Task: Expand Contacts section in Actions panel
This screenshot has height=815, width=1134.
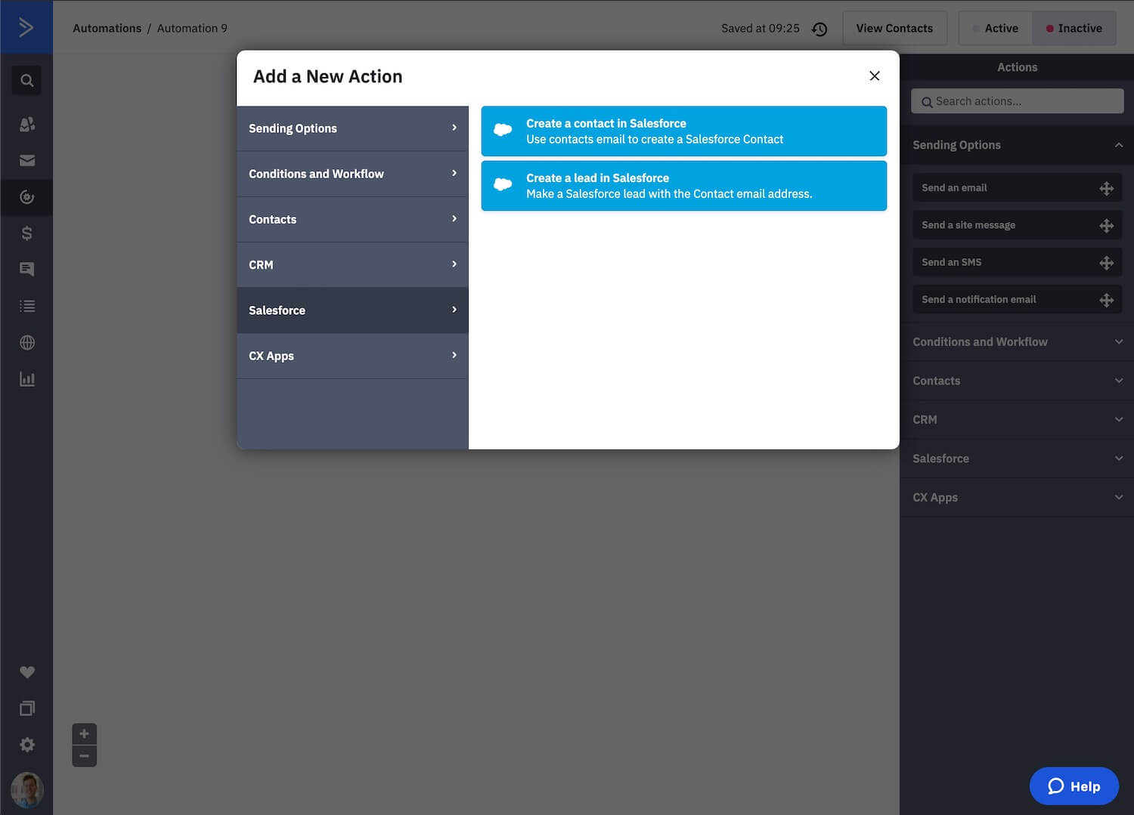Action: tap(1017, 381)
